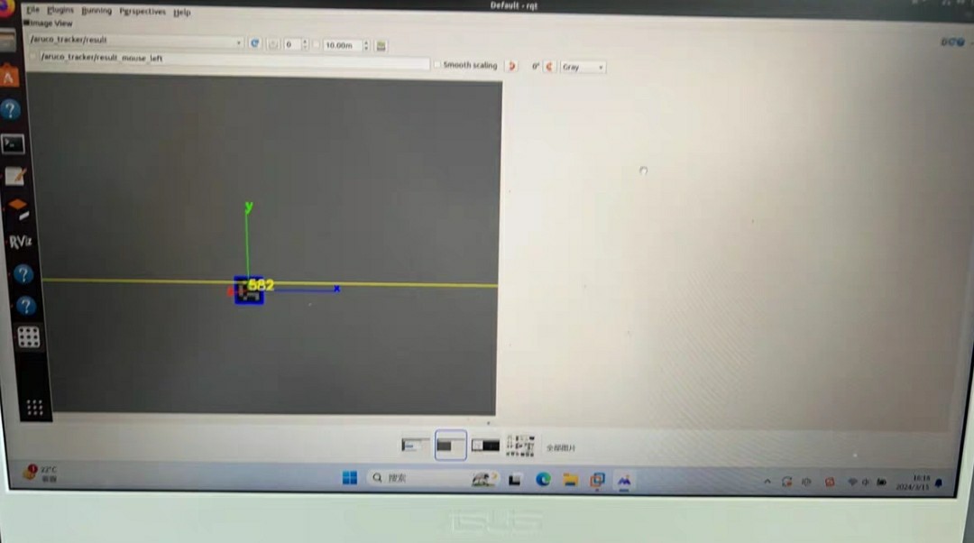Viewport: 974px width, 543px height.
Task: Open the Gray color scheme dropdown
Action: (x=583, y=67)
